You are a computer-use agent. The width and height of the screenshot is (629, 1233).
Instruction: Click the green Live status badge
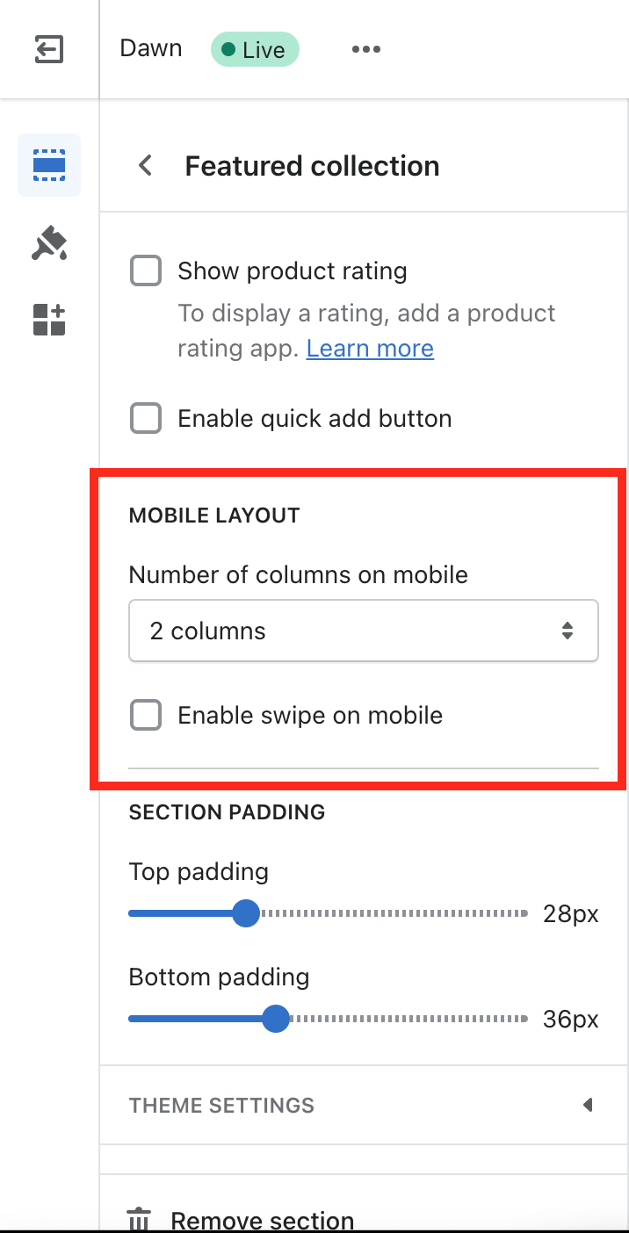pyautogui.click(x=255, y=50)
